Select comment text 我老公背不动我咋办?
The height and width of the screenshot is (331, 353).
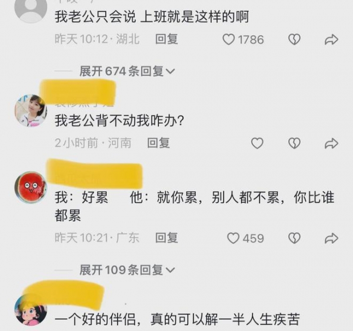(119, 121)
